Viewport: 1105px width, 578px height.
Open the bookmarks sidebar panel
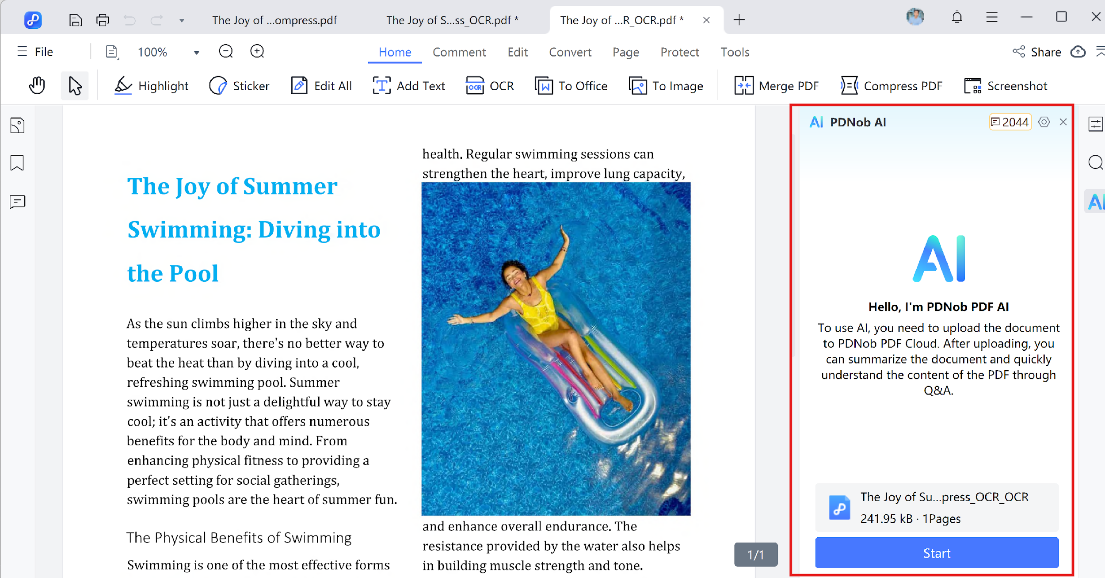point(17,163)
